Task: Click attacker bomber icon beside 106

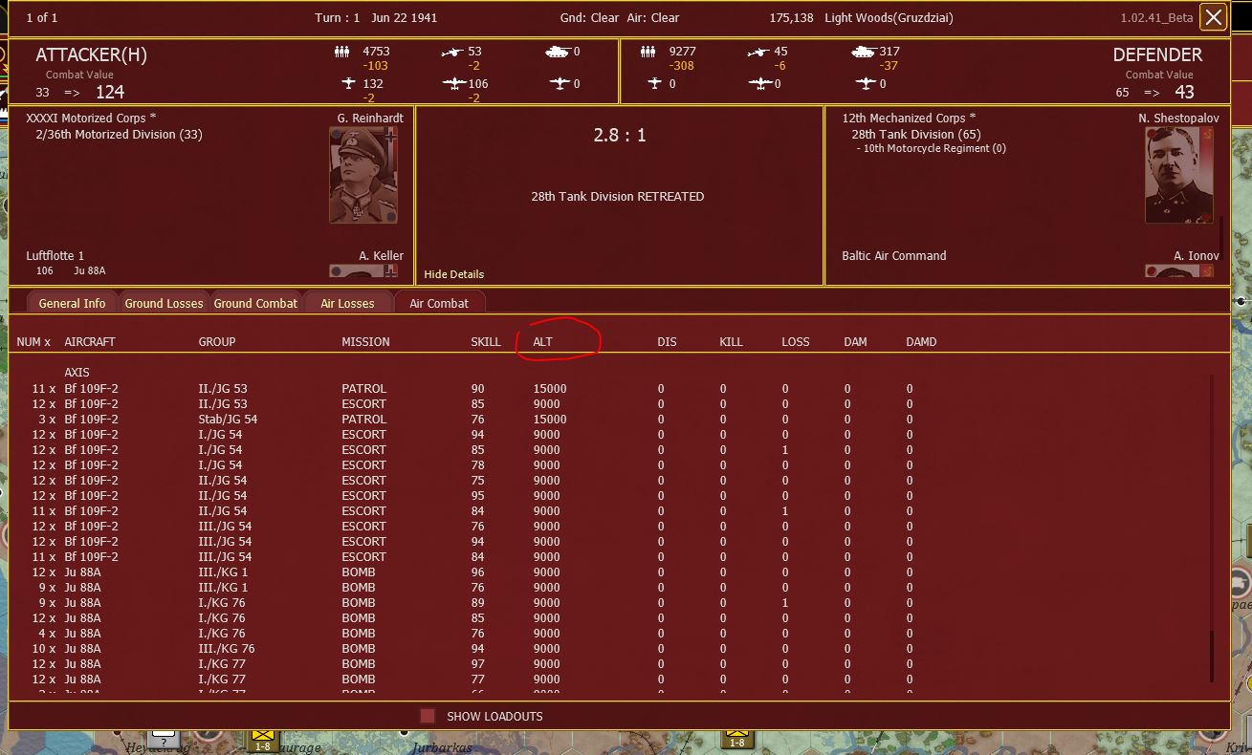Action: pyautogui.click(x=453, y=83)
